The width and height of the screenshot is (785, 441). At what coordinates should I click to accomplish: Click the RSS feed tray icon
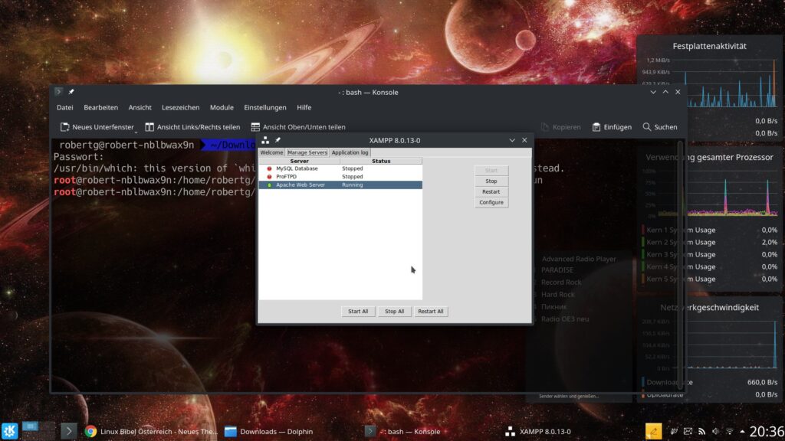(x=702, y=431)
